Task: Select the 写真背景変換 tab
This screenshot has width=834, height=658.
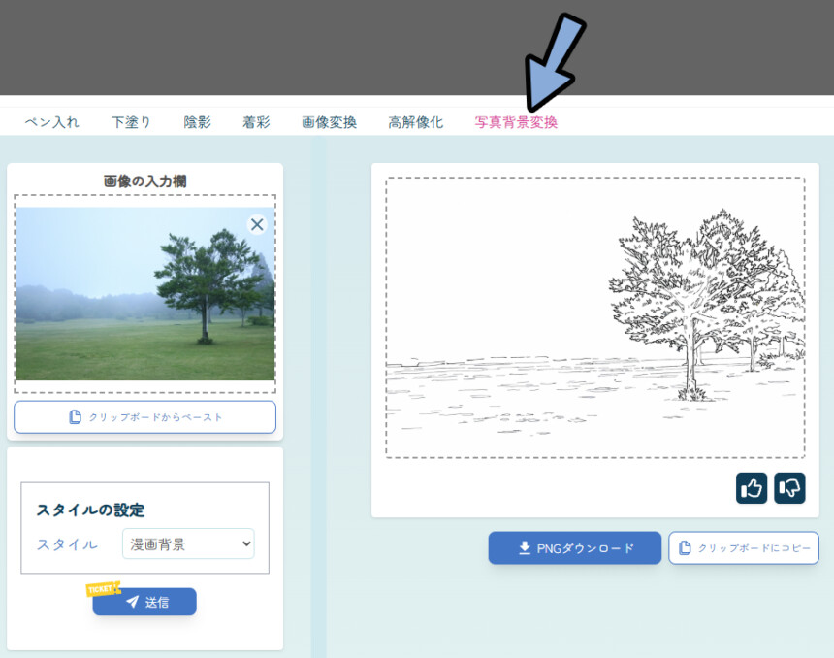Action: tap(516, 122)
